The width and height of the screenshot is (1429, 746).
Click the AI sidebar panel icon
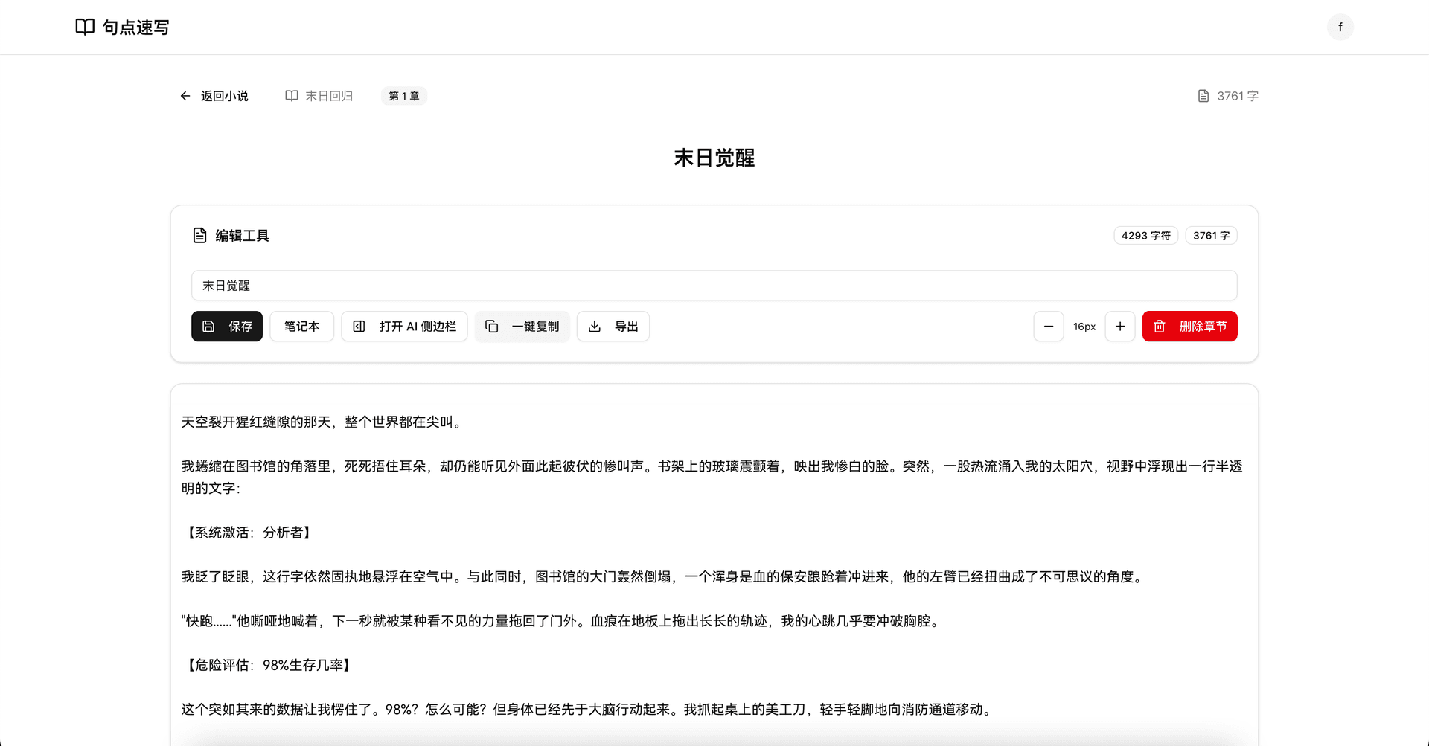point(359,327)
